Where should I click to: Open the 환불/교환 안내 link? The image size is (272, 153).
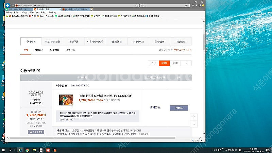coord(182,50)
